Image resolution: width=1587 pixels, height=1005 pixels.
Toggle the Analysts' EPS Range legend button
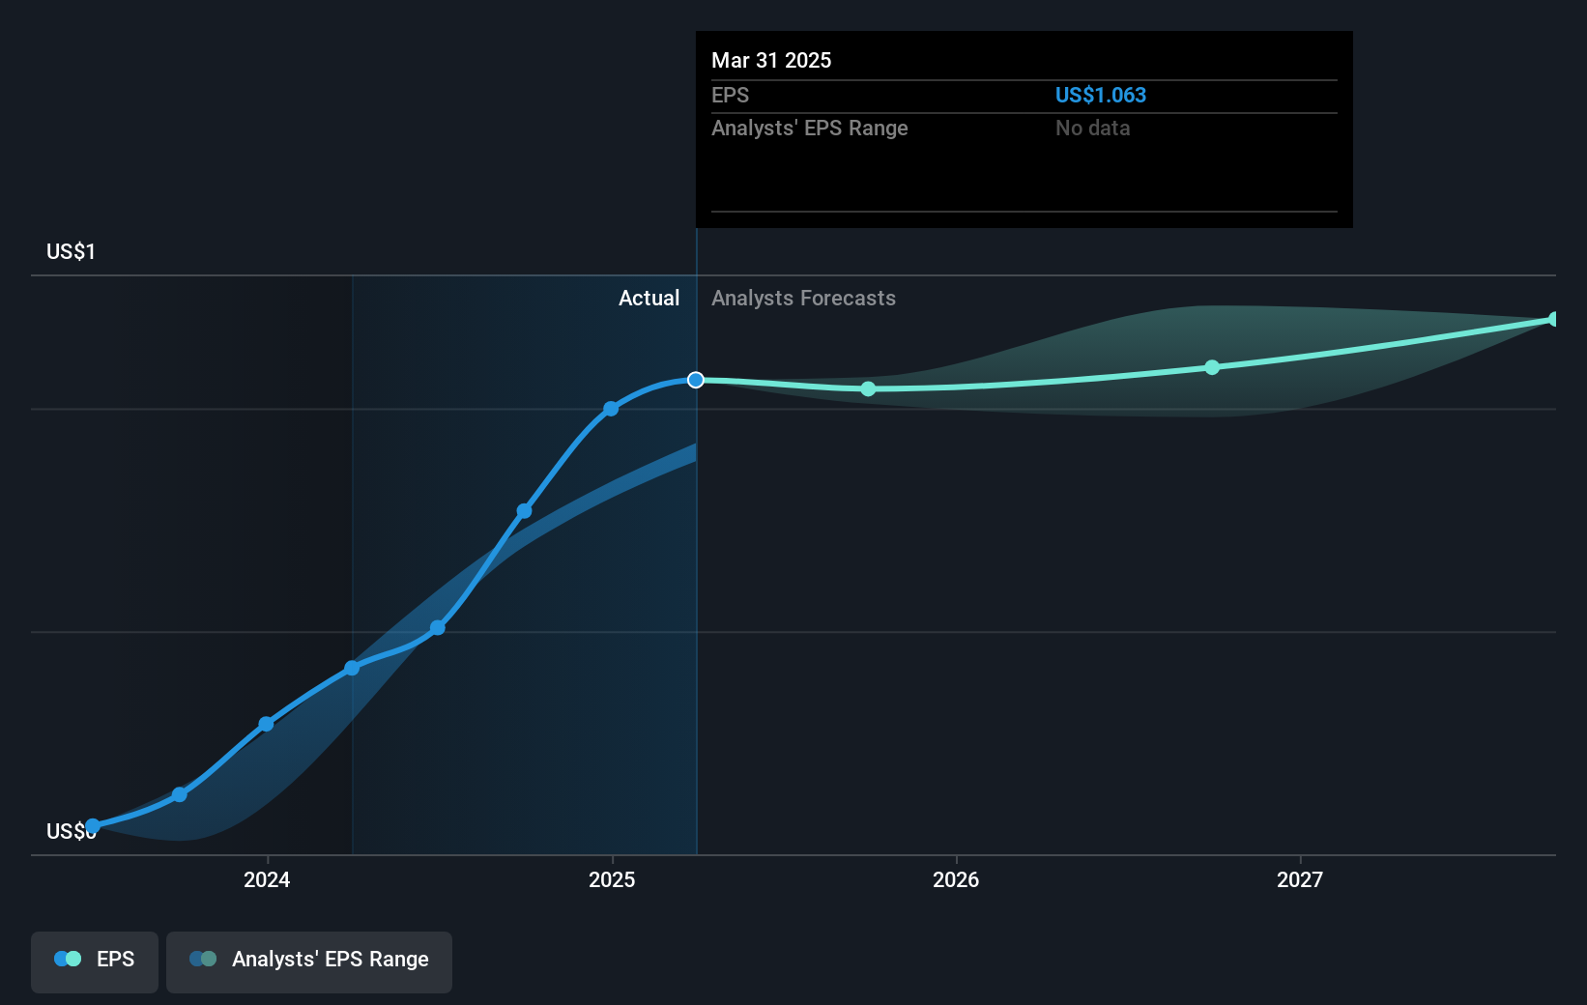(x=309, y=962)
